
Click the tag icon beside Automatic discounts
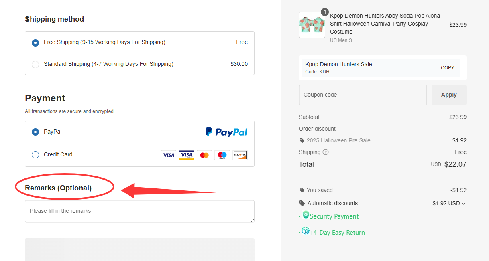(x=302, y=203)
